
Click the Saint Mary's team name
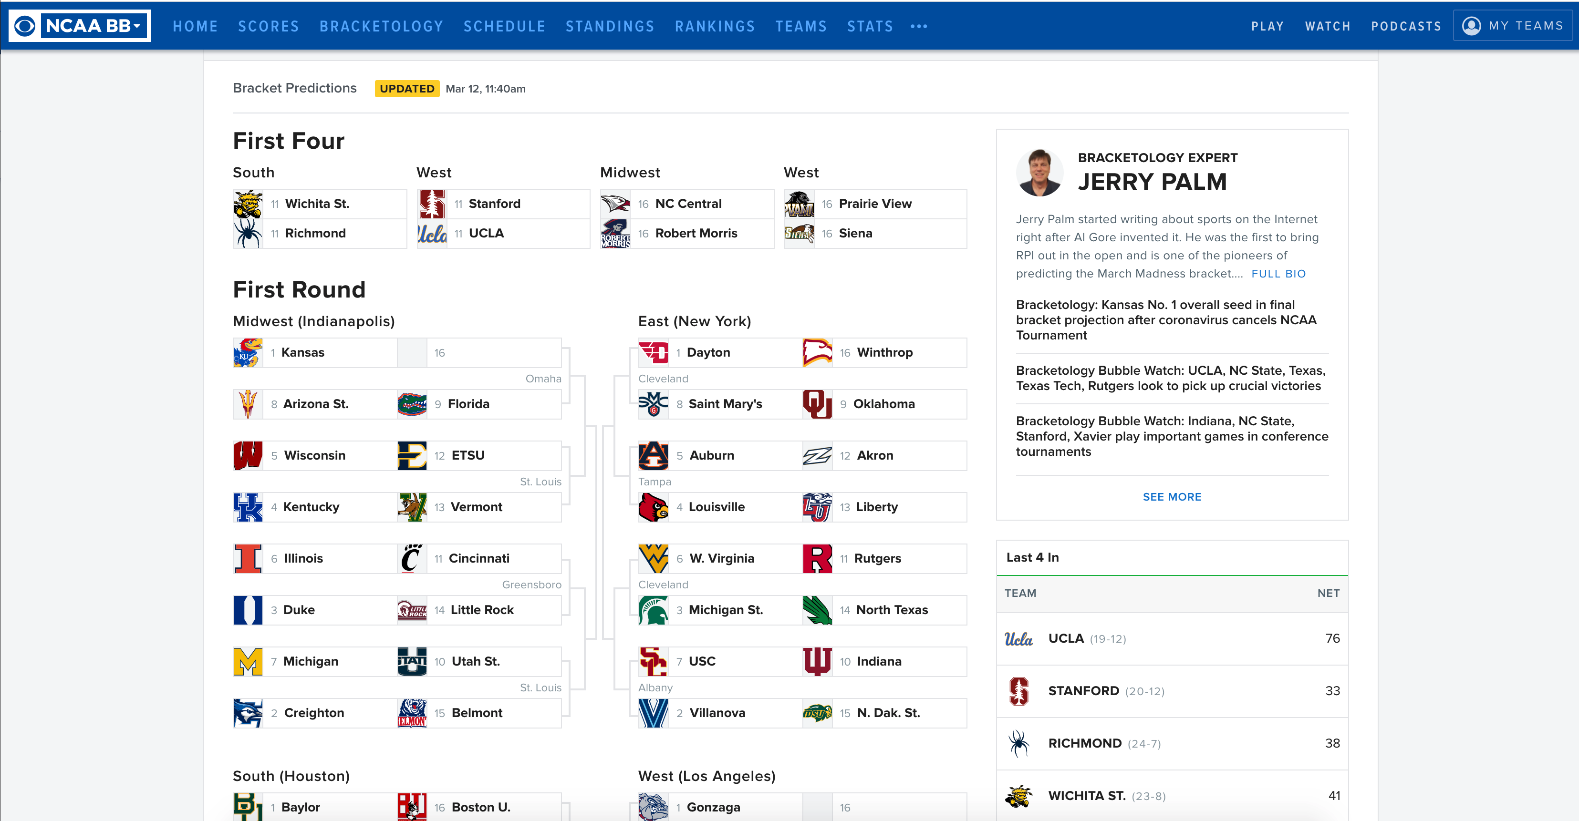[x=725, y=404]
